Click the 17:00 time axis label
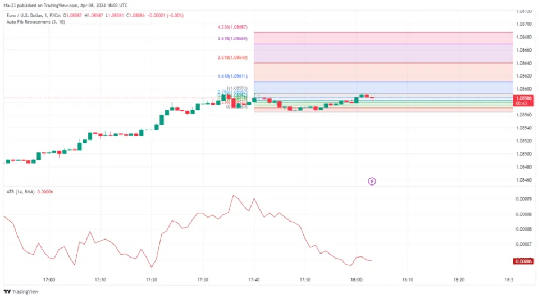 49,279
